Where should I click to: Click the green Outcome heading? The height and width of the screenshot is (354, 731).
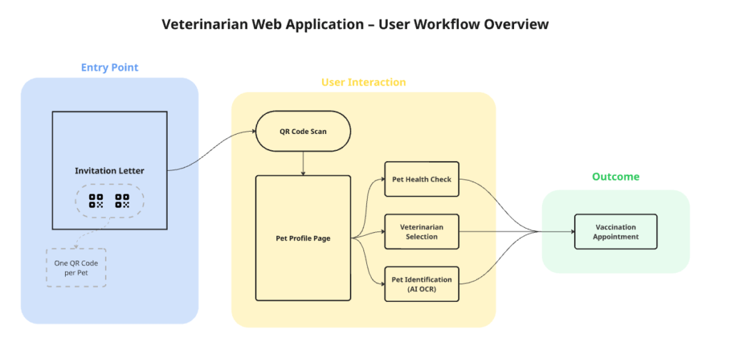pos(615,177)
